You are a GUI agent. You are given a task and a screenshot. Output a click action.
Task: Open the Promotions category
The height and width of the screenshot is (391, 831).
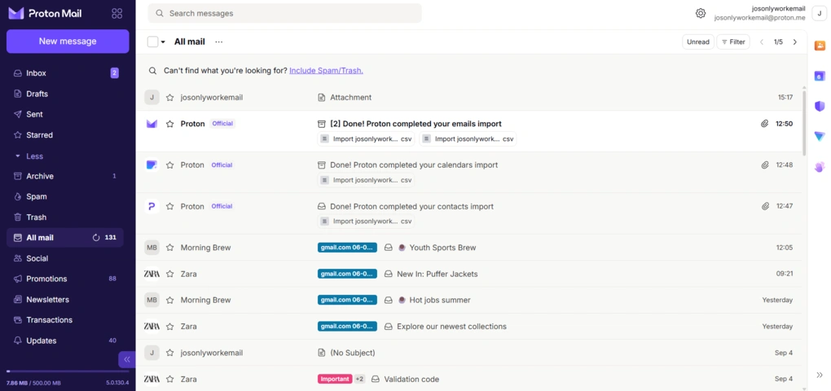pyautogui.click(x=64, y=279)
